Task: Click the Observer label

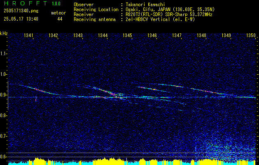Action: coord(84,5)
